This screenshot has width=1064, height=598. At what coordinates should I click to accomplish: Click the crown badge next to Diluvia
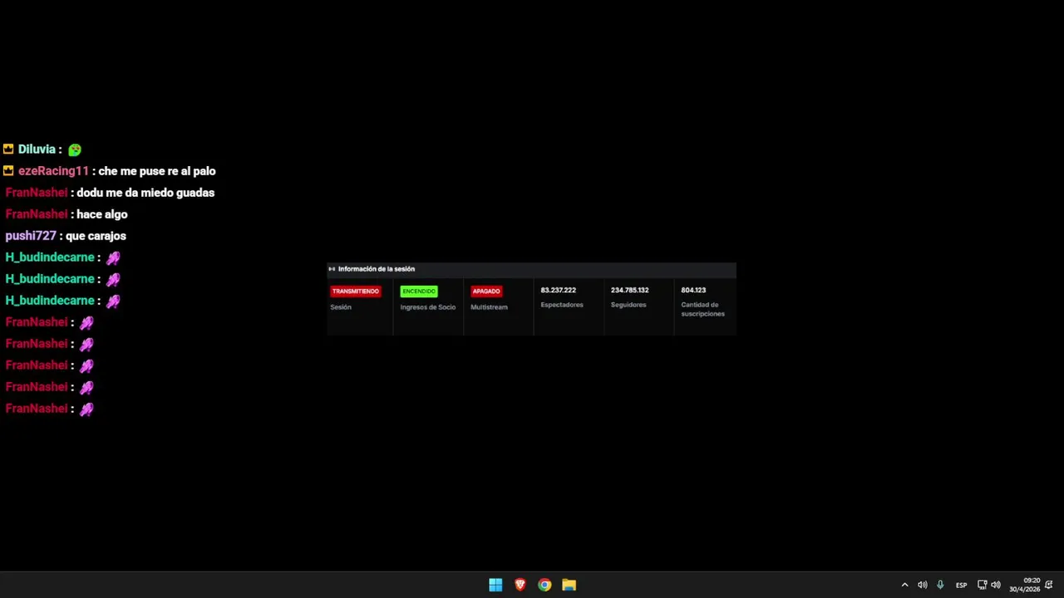(x=8, y=149)
